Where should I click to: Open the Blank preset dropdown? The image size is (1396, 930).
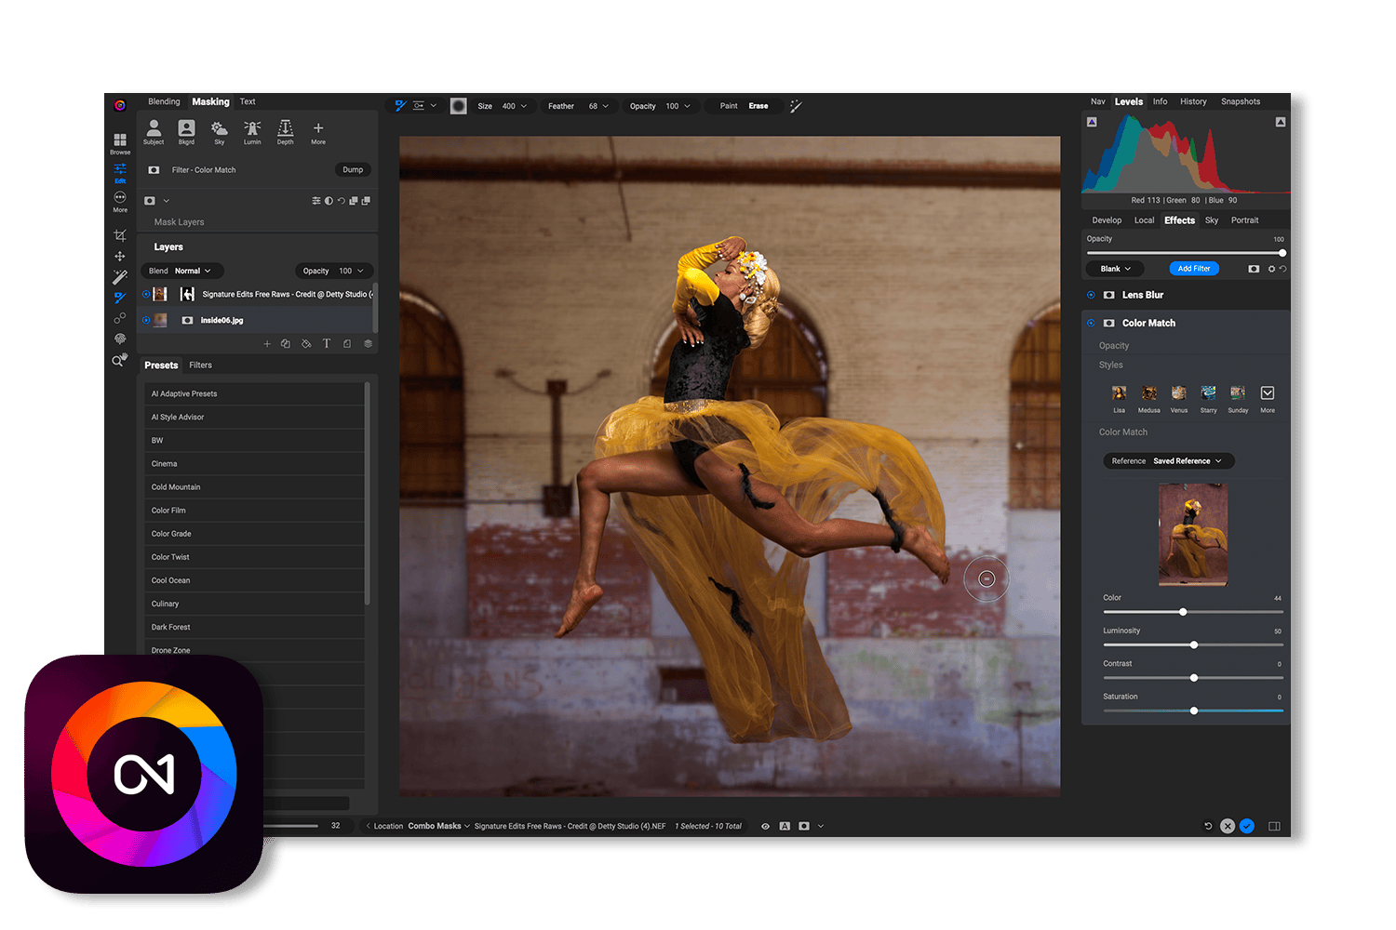click(1116, 269)
